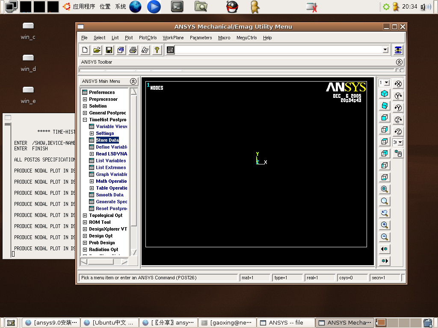Expand the General Postproc node
The width and height of the screenshot is (438, 328).
[x=85, y=113]
